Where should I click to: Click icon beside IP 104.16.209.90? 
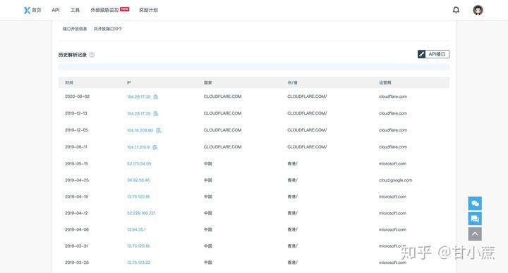click(x=159, y=130)
